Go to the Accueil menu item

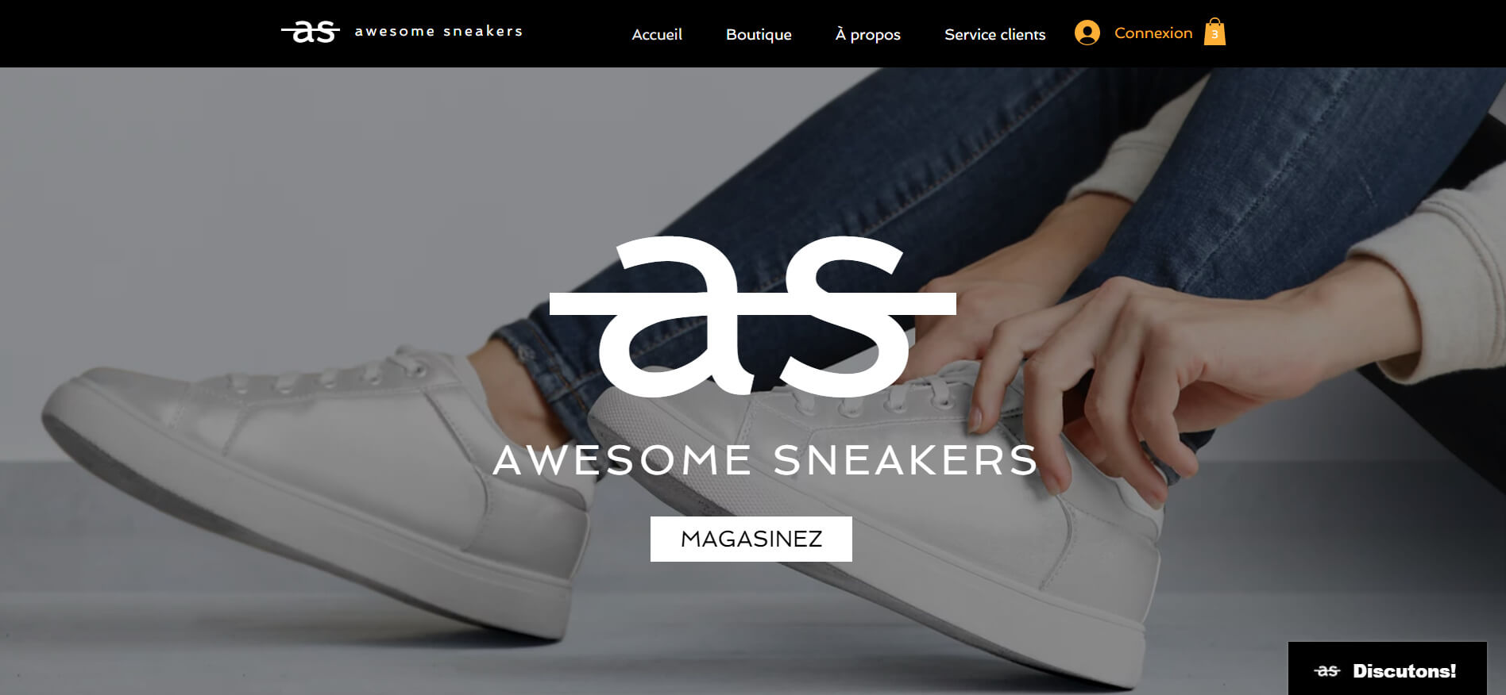[x=657, y=34]
